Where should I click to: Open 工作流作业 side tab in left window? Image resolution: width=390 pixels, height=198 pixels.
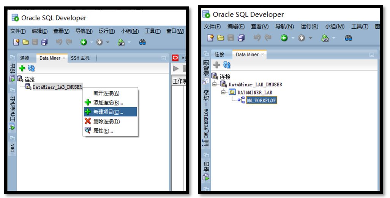(x=13, y=113)
